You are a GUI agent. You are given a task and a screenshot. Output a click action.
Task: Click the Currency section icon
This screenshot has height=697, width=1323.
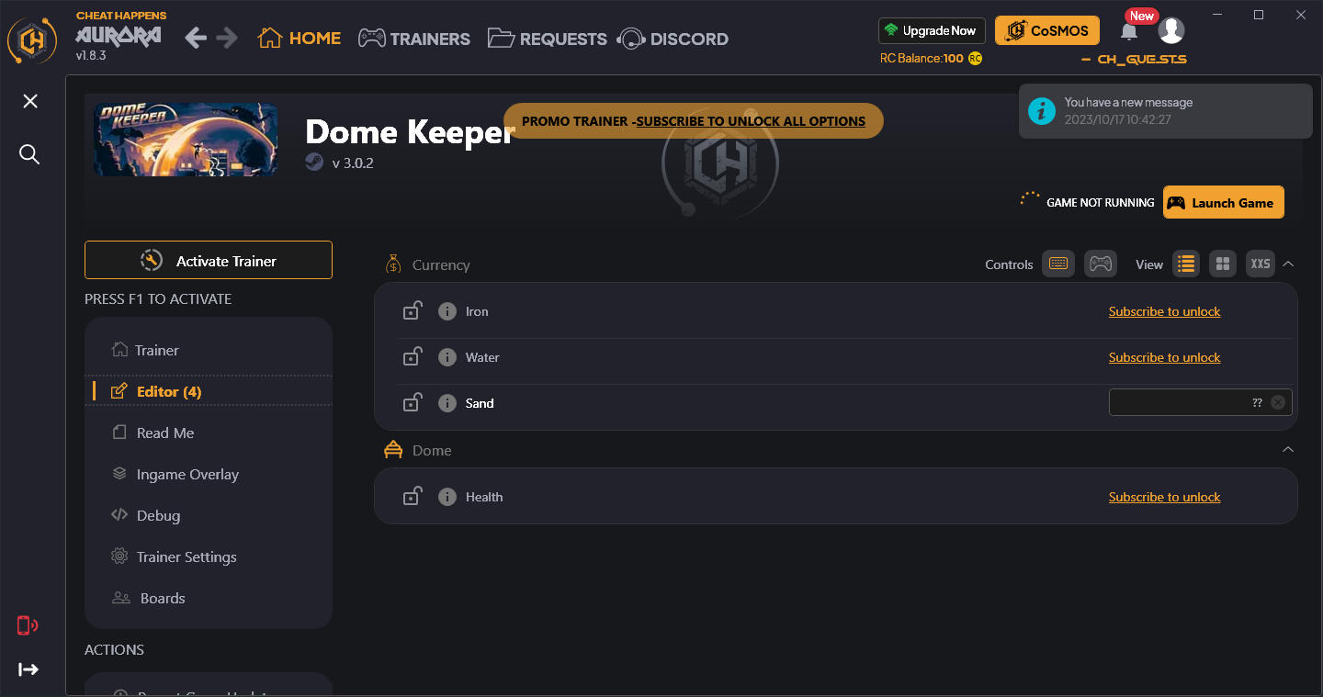pyautogui.click(x=393, y=264)
